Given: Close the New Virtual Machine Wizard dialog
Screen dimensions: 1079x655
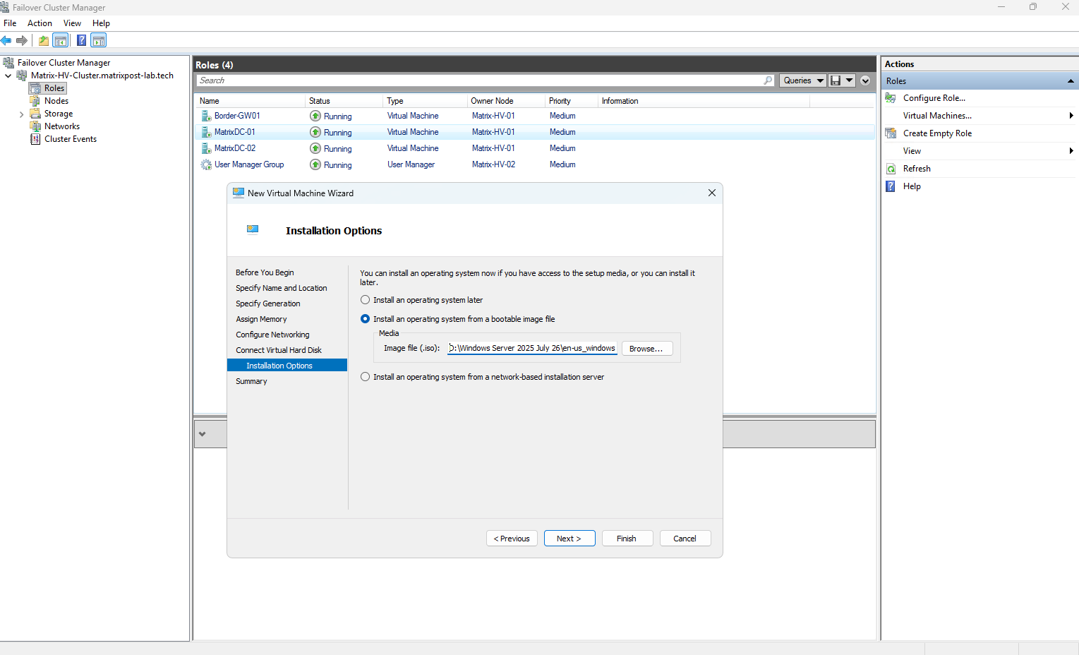Looking at the screenshot, I should (711, 193).
